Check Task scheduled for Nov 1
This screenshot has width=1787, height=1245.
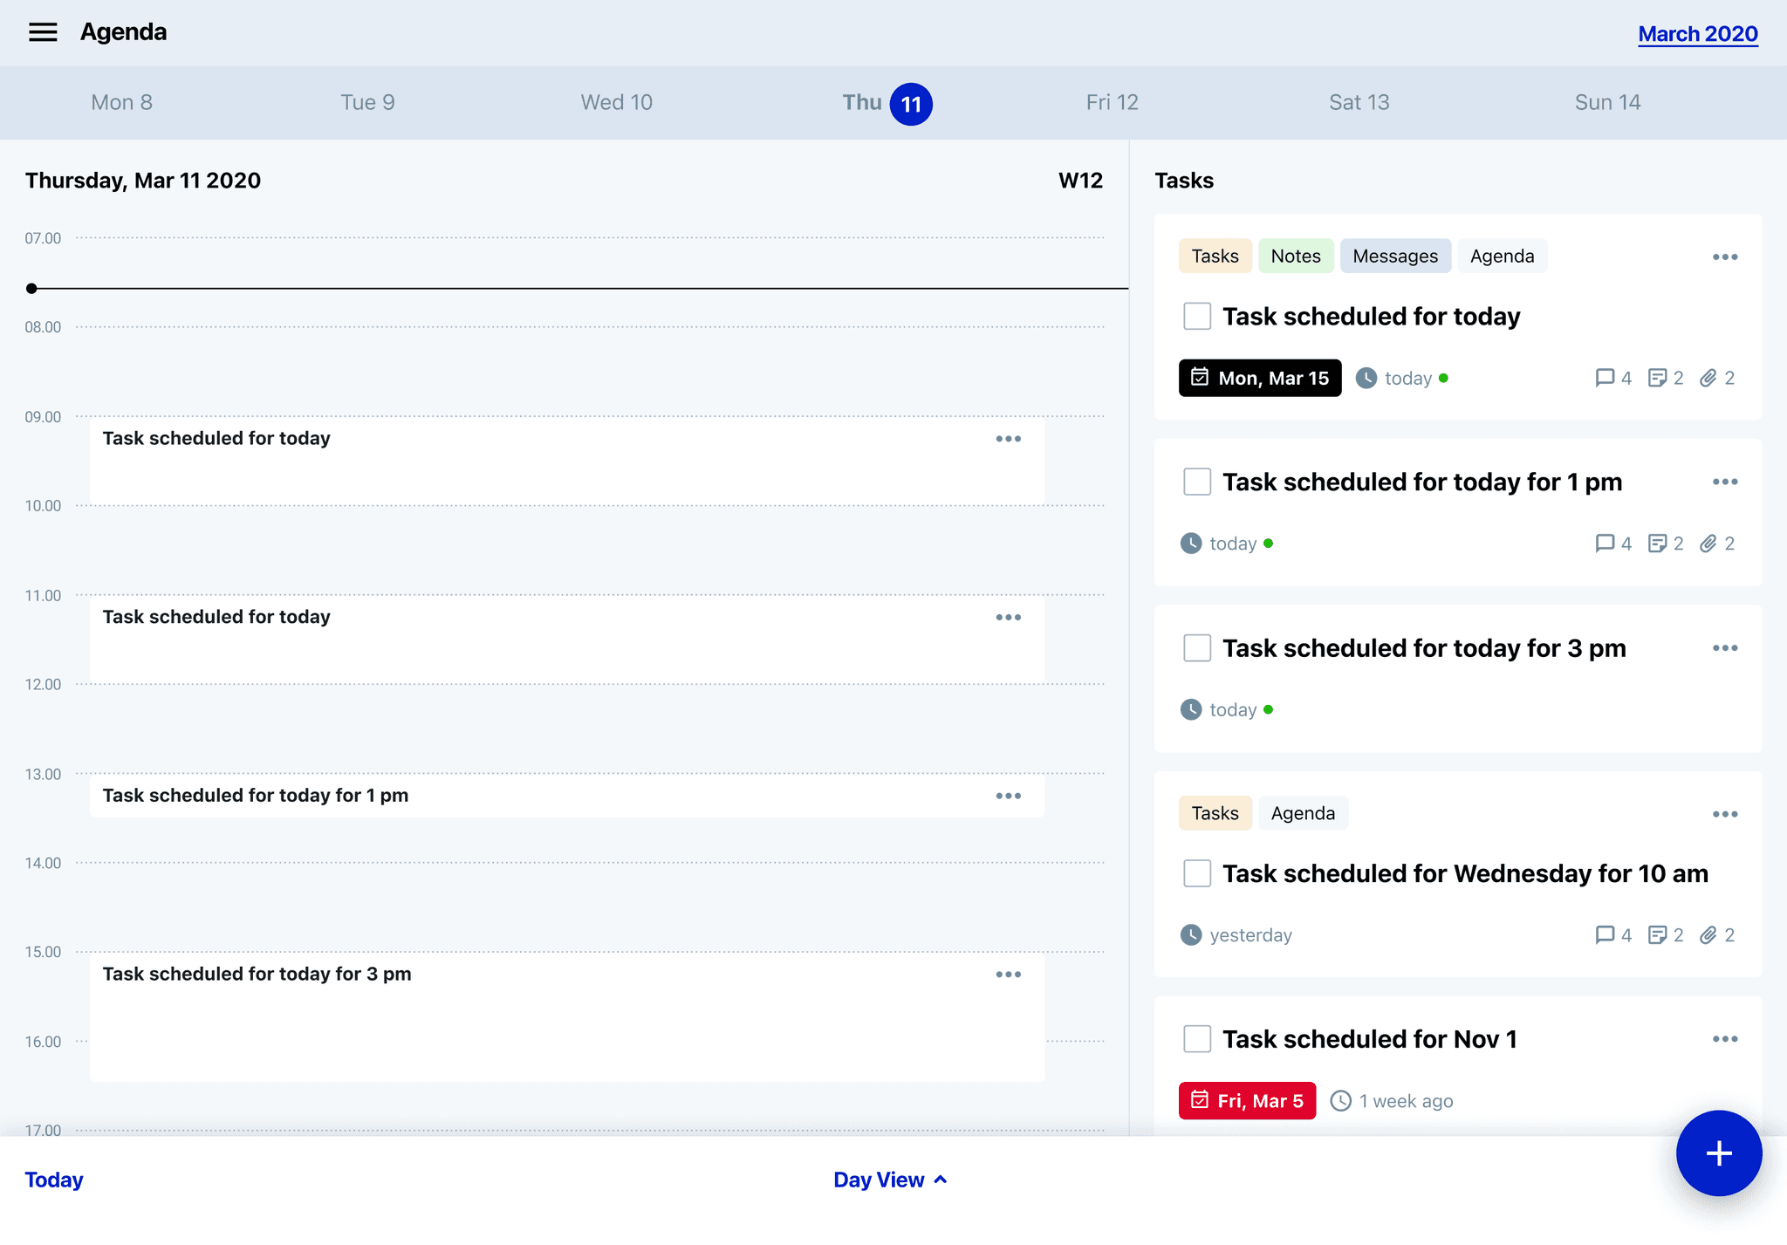click(1196, 1039)
